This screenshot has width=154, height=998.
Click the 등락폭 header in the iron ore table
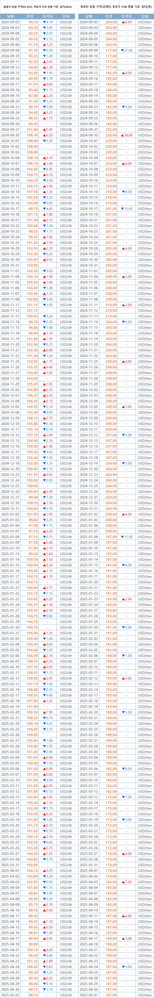tap(49, 16)
